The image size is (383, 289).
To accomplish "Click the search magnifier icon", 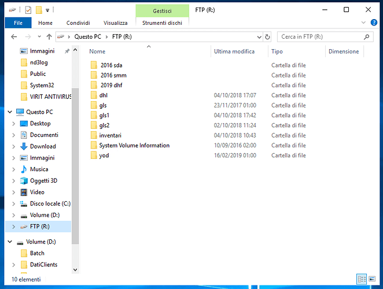I will (366, 37).
